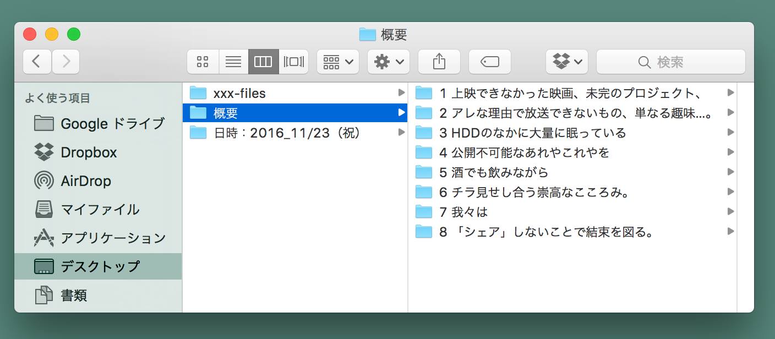
Task: Keep column view selected in the toolbar
Action: point(263,62)
